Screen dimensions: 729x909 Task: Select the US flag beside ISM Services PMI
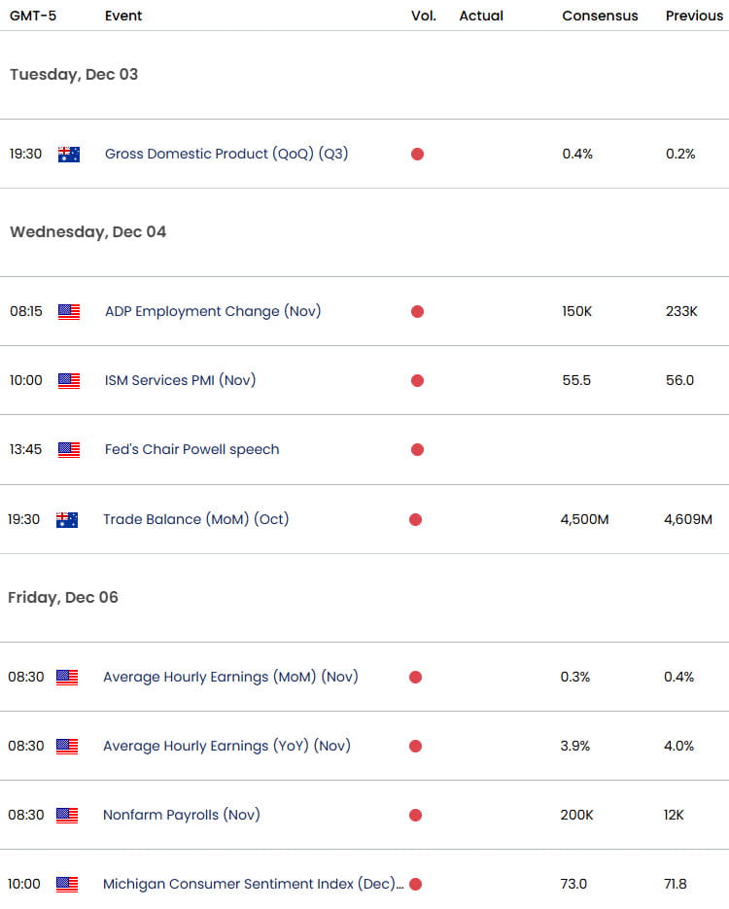[69, 380]
